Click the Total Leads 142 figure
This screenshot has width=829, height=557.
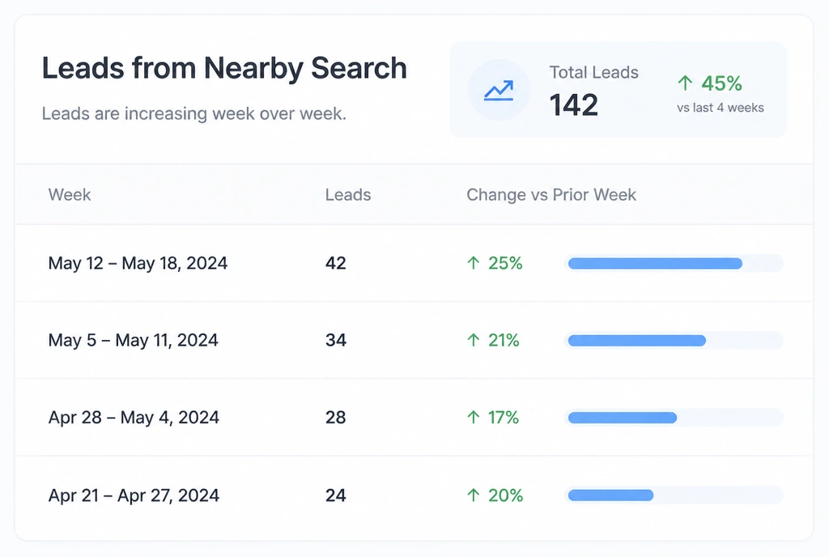pyautogui.click(x=574, y=104)
